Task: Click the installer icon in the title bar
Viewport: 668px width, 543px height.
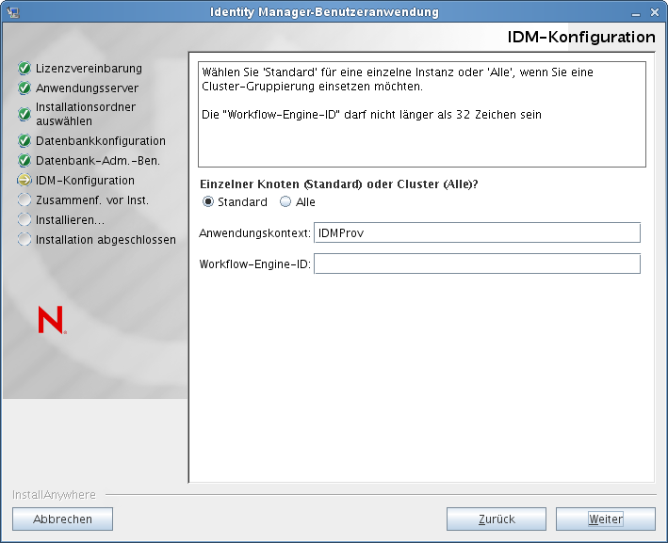Action: [x=13, y=12]
